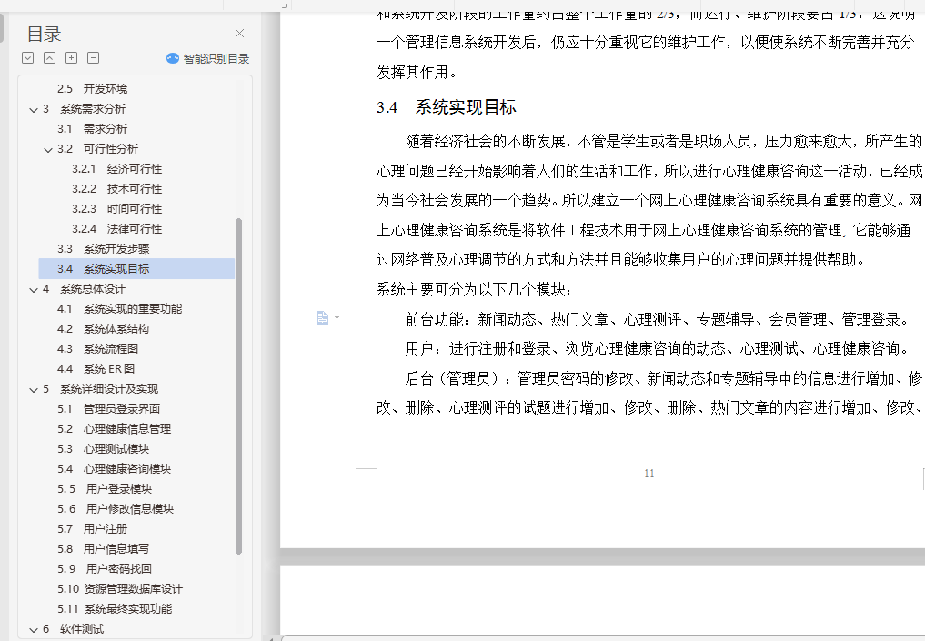The height and width of the screenshot is (641, 925).
Task: Click the 智能识别目录 blue robot icon
Action: coord(172,58)
